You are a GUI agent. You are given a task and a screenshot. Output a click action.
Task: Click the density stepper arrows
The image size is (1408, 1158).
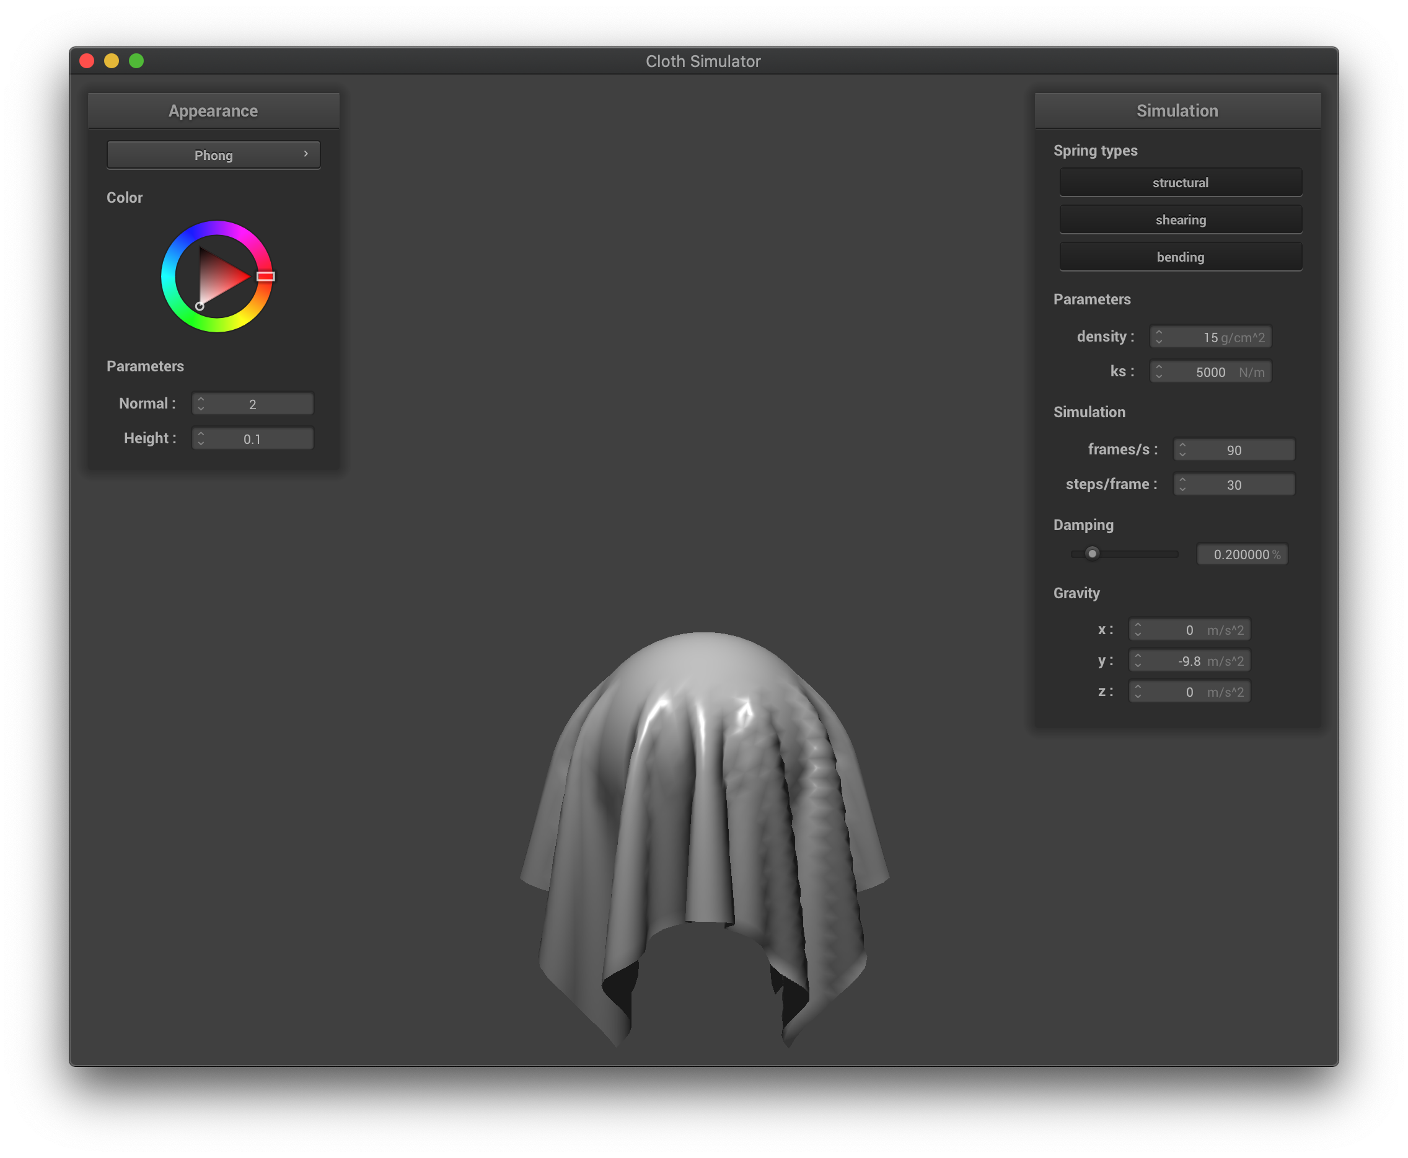pos(1159,337)
